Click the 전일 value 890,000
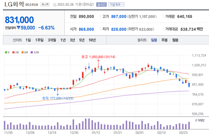209x135 pixels. pos(86,17)
